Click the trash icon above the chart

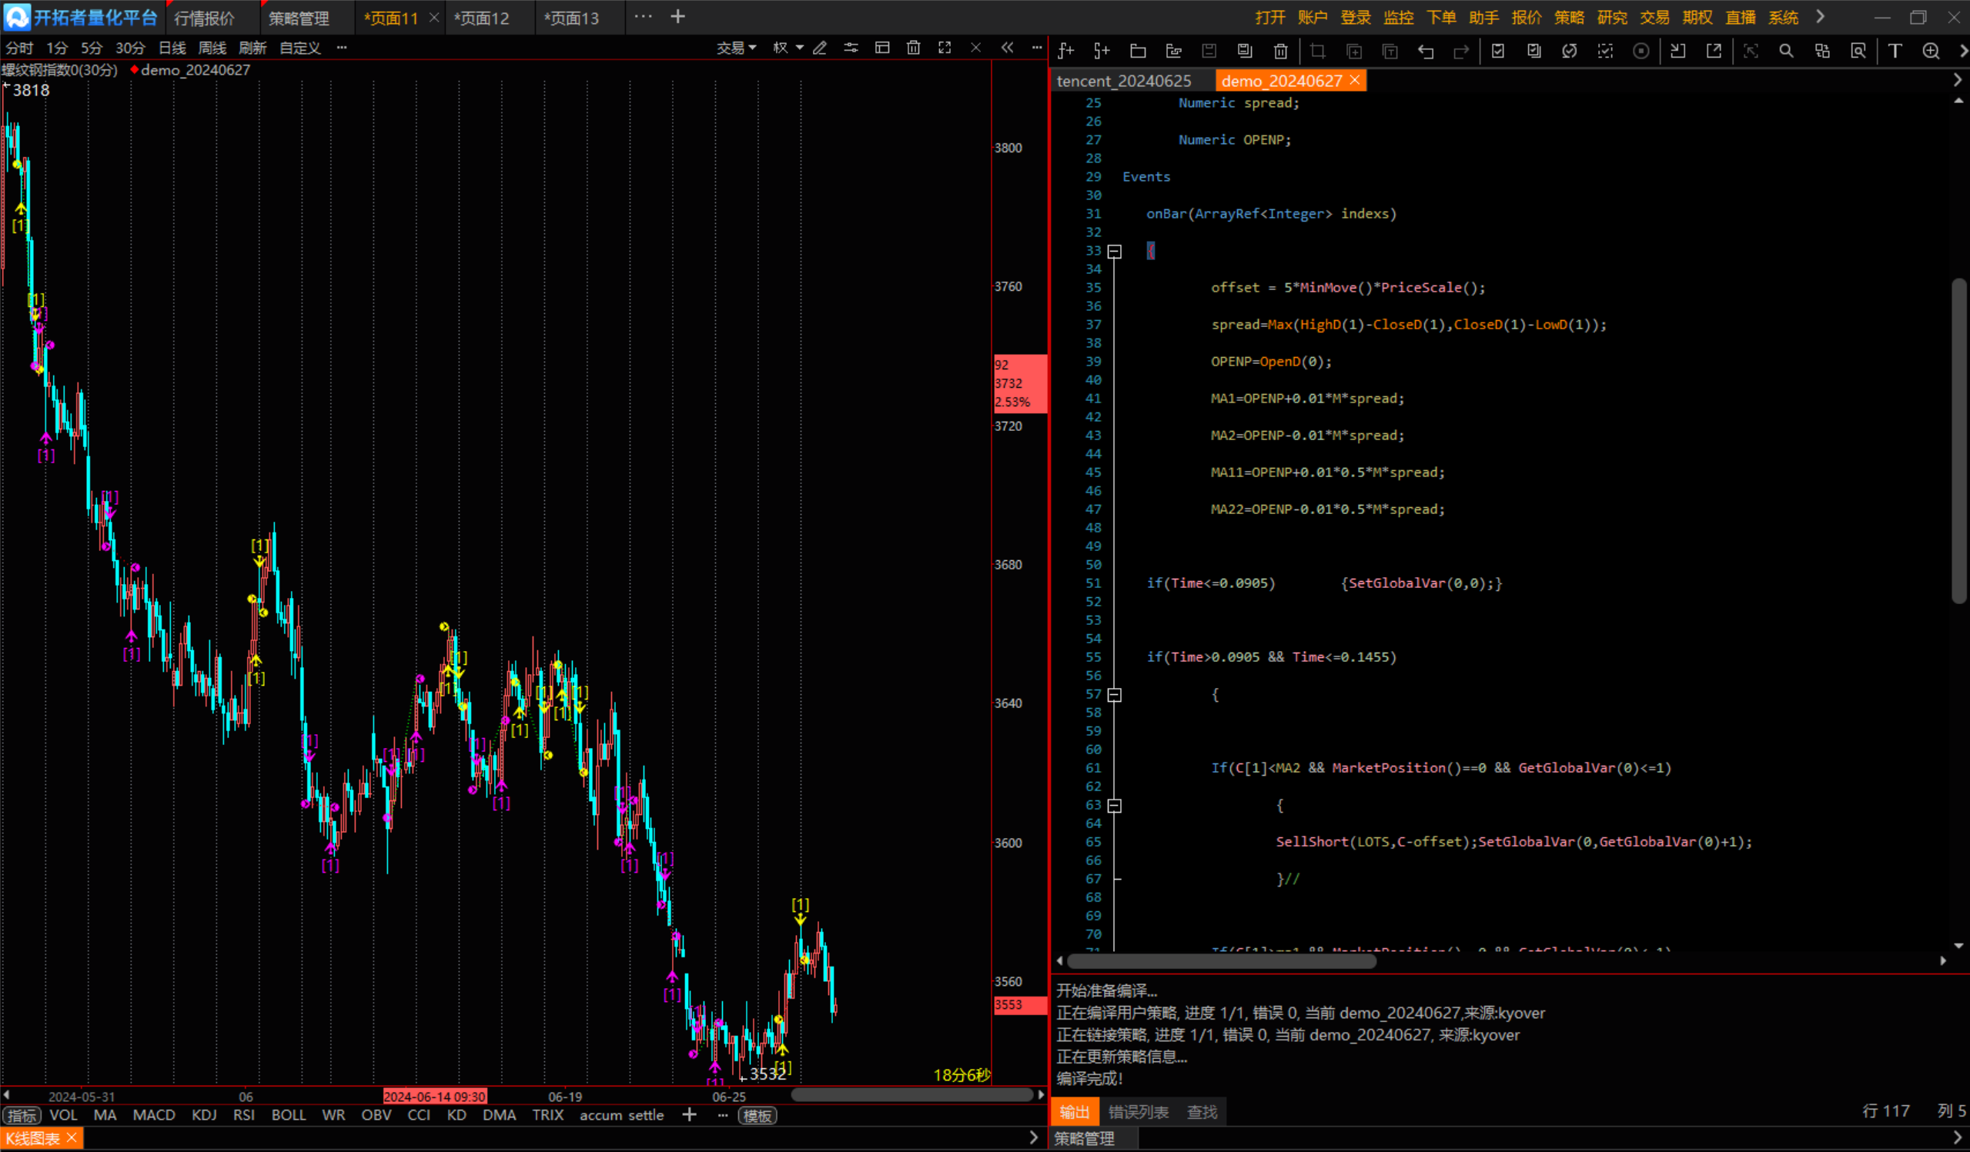pos(913,48)
